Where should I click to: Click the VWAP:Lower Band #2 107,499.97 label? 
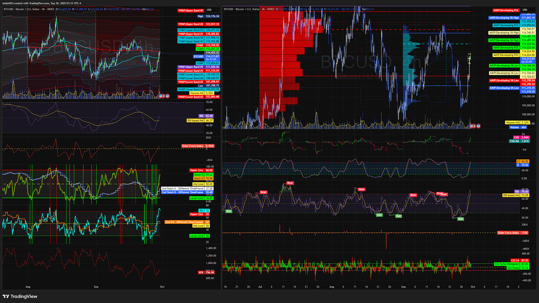(199, 82)
